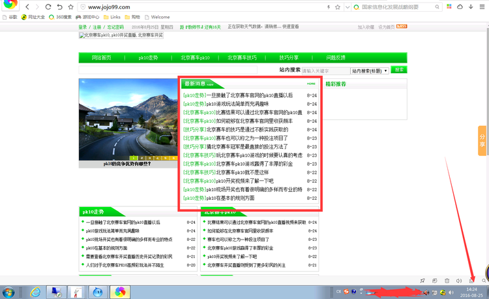Open news '北京赛车pk10就不是这样'
This screenshot has width=489, height=299.
(243, 172)
